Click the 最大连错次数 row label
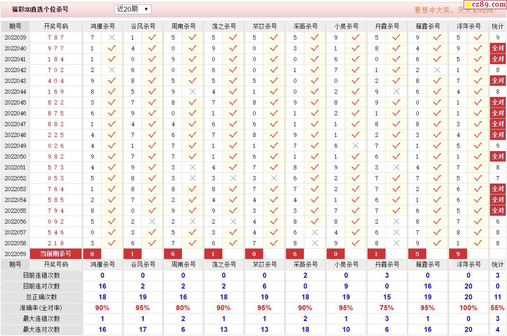Viewport: 507px width, 336px height. 42,319
